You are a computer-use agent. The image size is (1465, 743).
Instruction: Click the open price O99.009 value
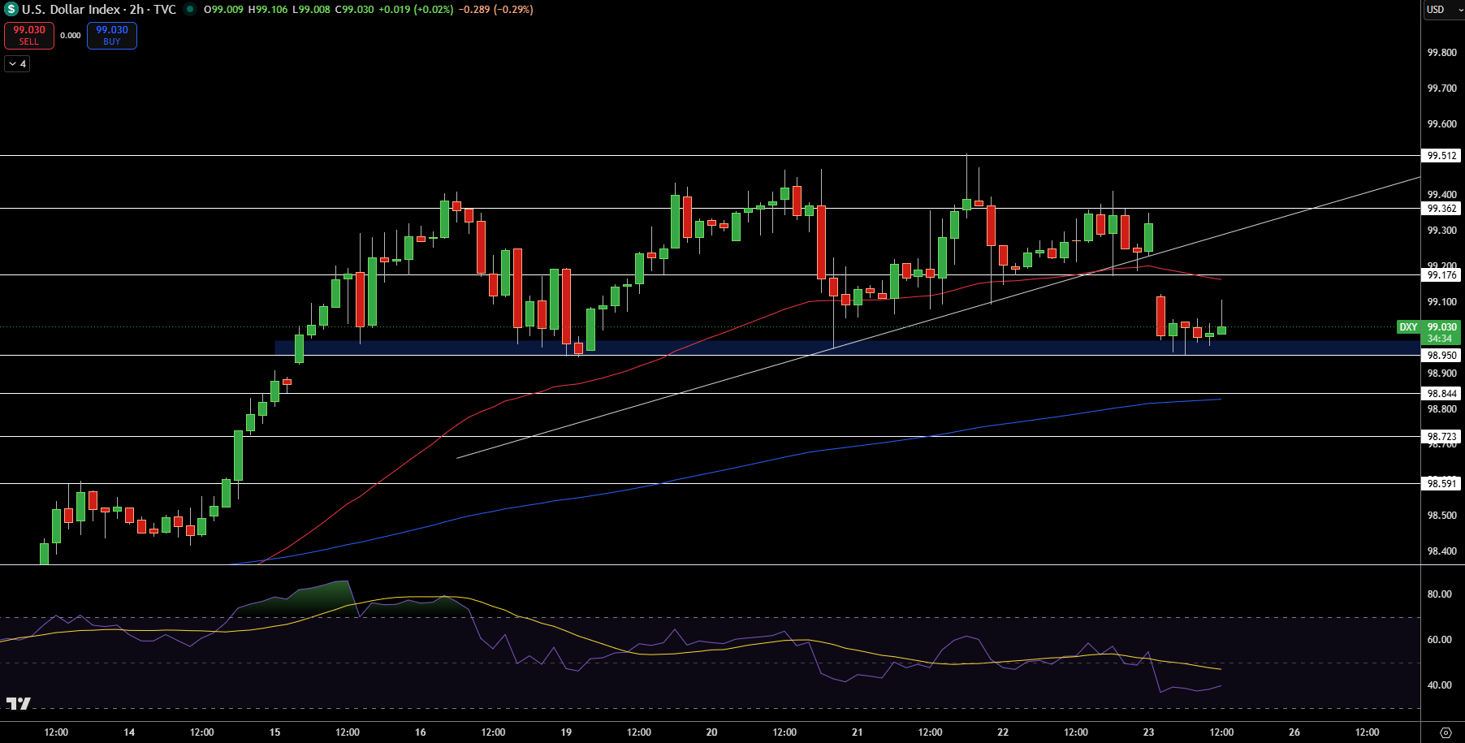coord(223,10)
